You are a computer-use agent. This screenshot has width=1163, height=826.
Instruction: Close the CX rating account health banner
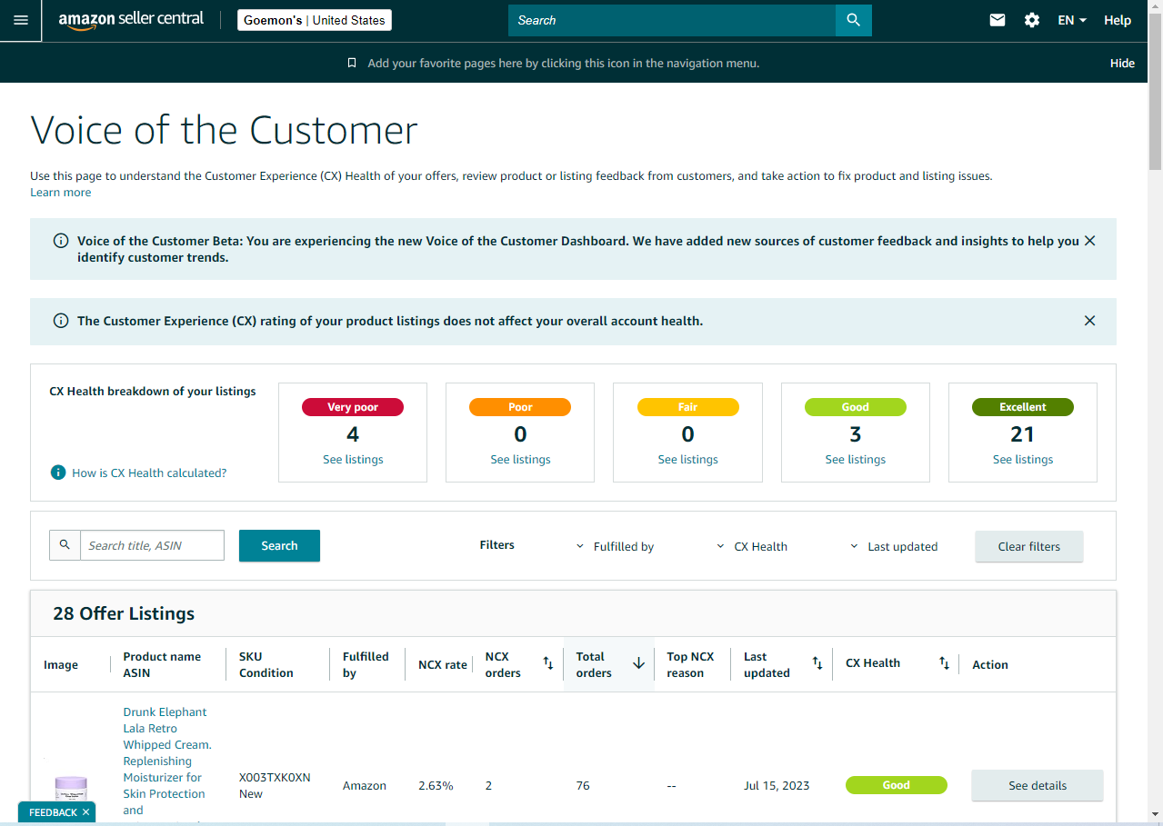[1089, 321]
